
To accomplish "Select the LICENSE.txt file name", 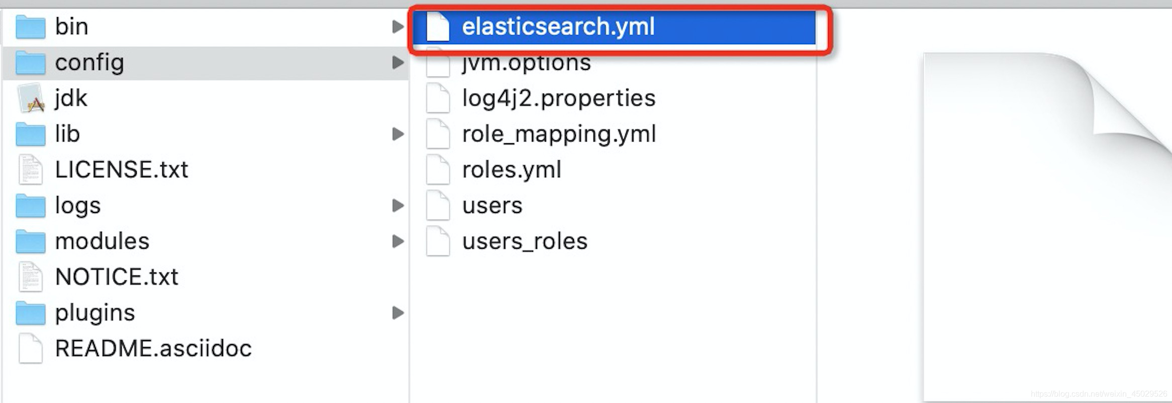I will point(122,170).
